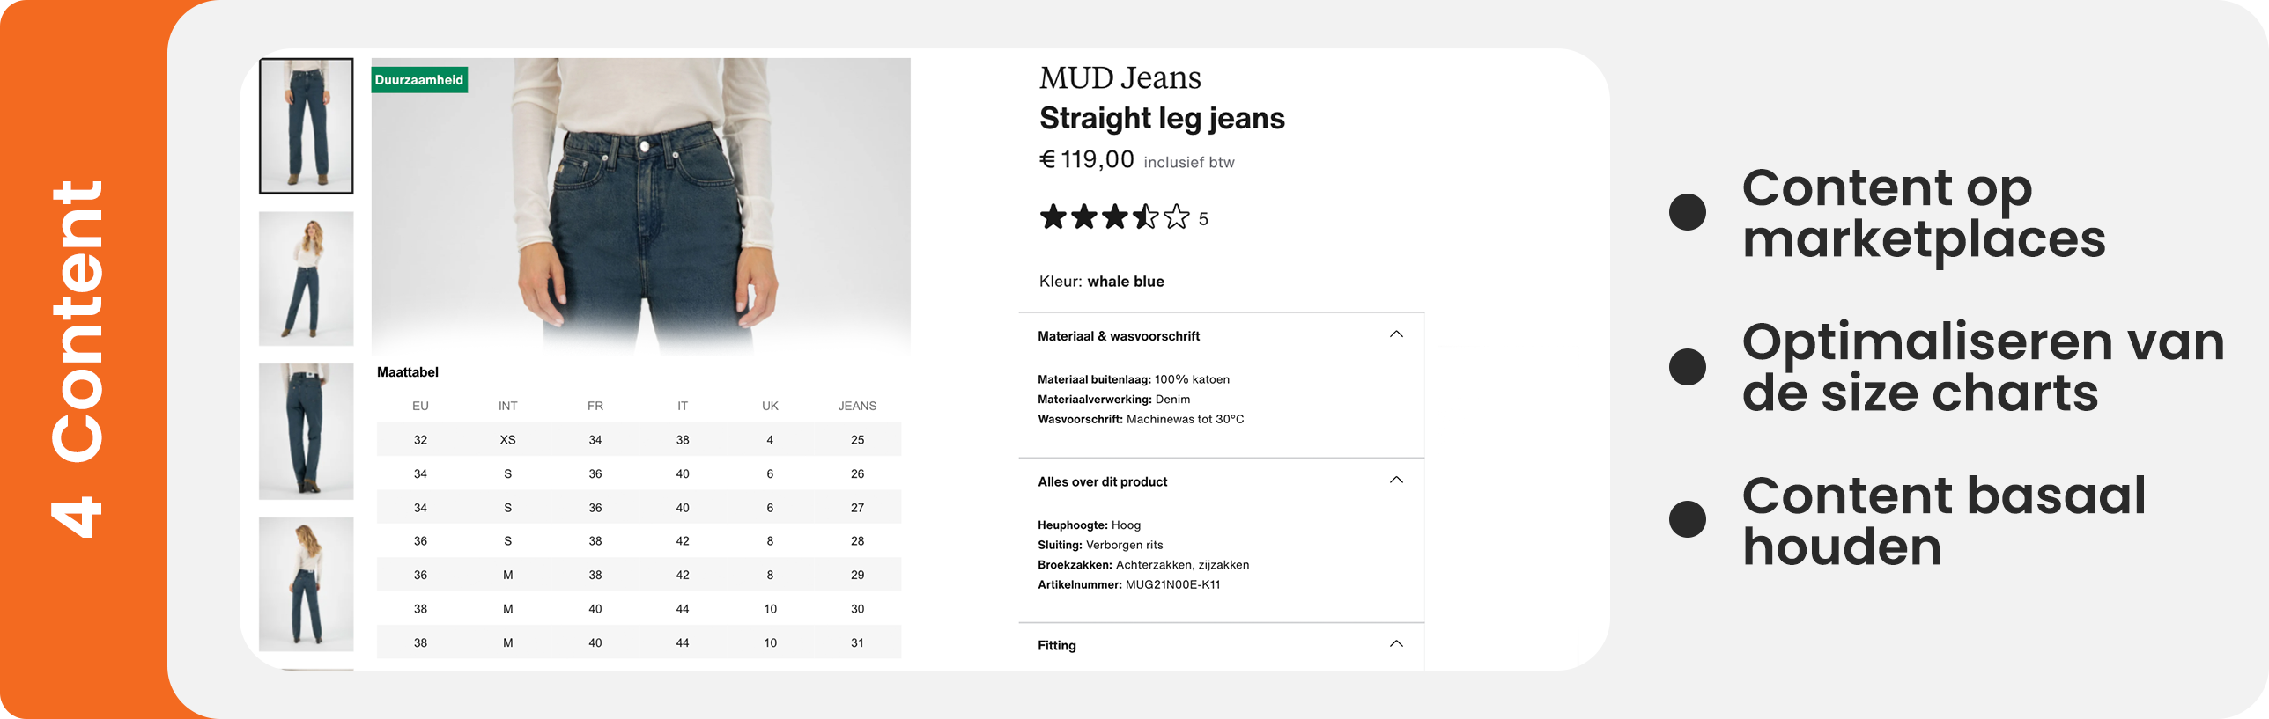
Task: Click the half-filled fourth rating star
Action: point(1145,216)
